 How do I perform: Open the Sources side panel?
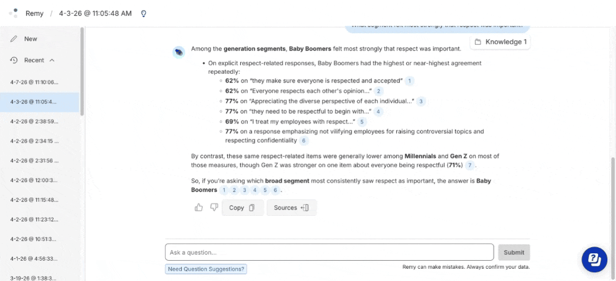coord(291,208)
